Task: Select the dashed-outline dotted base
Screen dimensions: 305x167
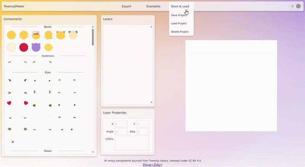Action: (11, 47)
